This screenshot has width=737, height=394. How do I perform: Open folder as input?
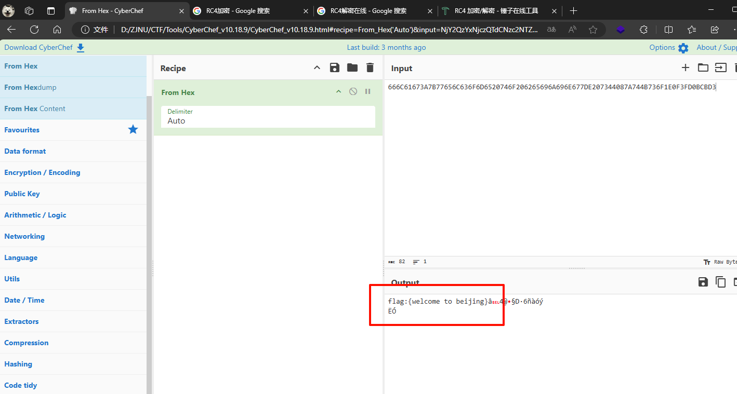(703, 67)
